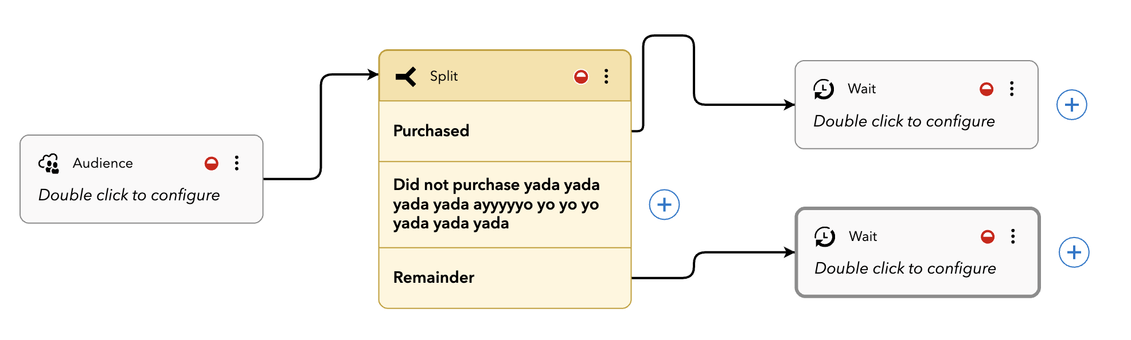This screenshot has width=1131, height=340.
Task: Click the Split node branching arrow icon
Action: pos(405,76)
